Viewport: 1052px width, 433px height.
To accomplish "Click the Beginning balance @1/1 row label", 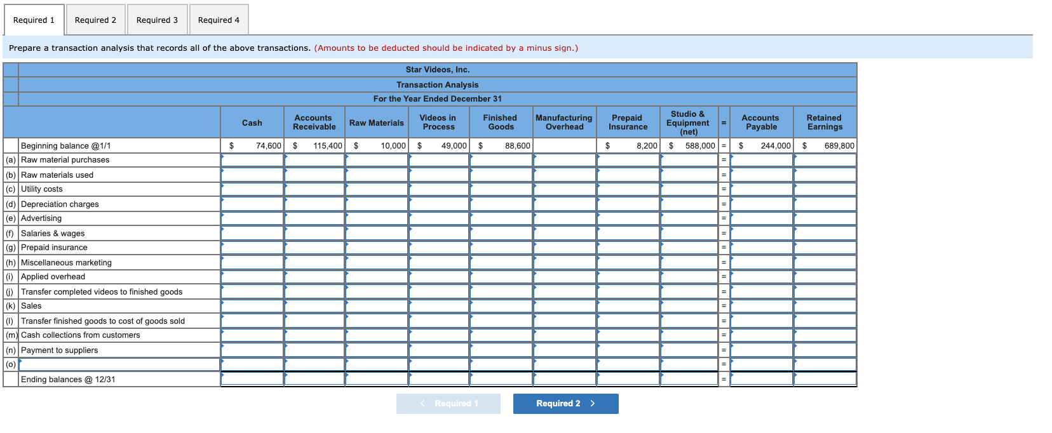I will [65, 146].
